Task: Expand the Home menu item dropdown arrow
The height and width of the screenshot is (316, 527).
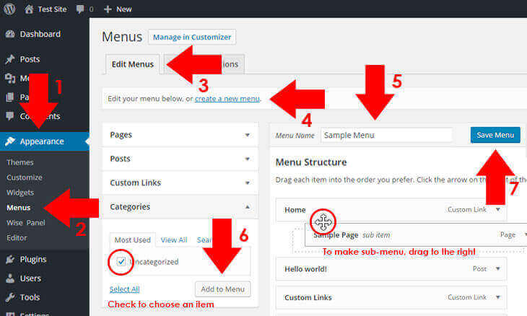Action: click(498, 209)
